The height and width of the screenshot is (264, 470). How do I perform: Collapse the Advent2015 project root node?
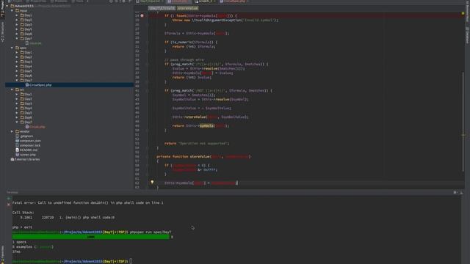tap(7, 6)
